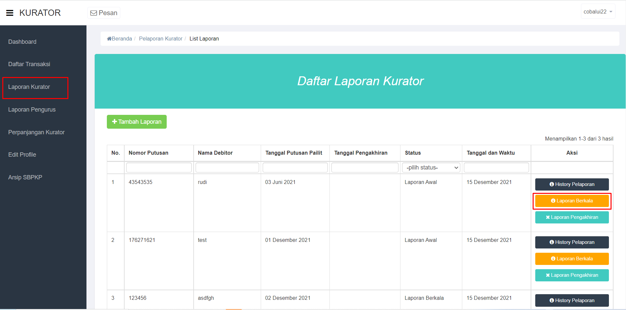Open Laporan Berkala for debtor test

coord(572,259)
